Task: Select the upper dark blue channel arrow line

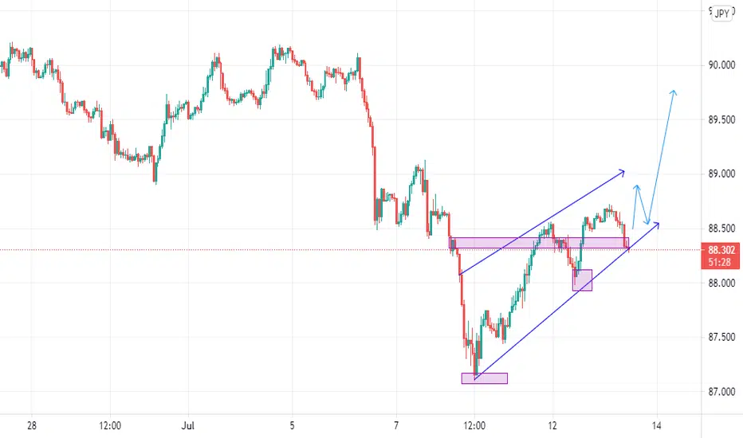Action: tap(542, 222)
